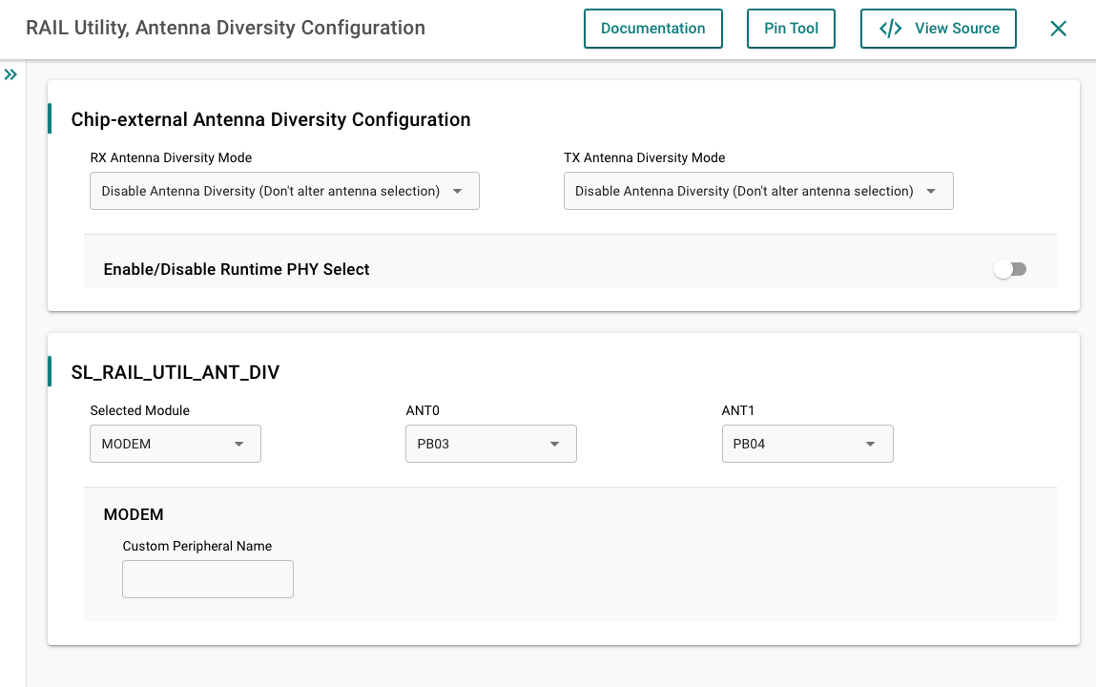Change ANT1 from PB04
Image resolution: width=1096 pixels, height=687 pixels.
pyautogui.click(x=807, y=444)
